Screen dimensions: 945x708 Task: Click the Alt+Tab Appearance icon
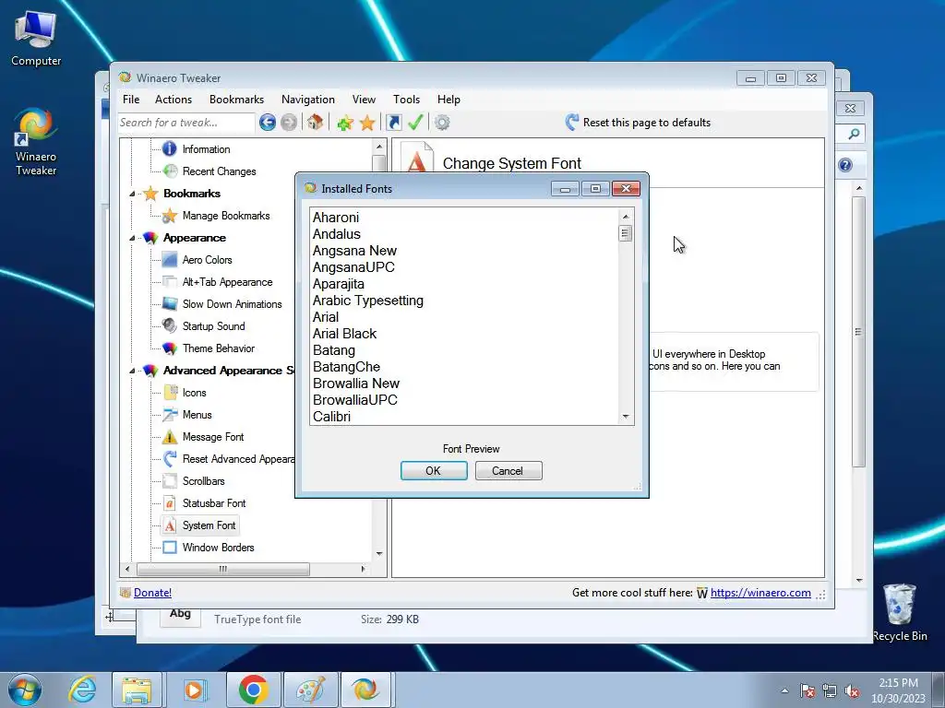[170, 282]
